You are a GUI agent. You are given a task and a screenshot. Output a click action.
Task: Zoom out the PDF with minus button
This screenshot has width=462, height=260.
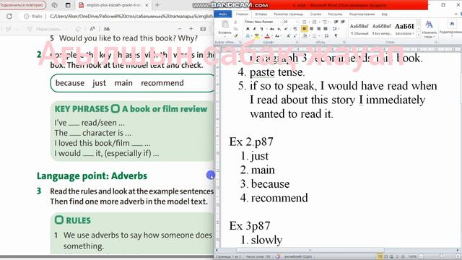(x=180, y=29)
